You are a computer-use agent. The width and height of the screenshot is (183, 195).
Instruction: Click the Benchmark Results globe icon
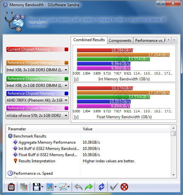click(x=10, y=136)
